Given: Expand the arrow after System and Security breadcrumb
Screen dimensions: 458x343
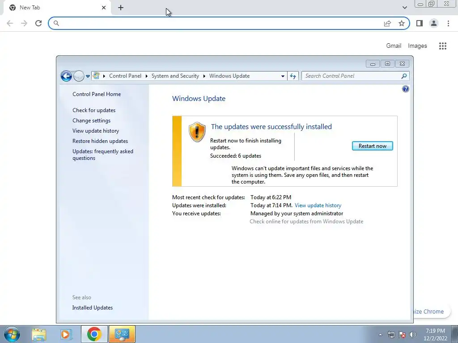Looking at the screenshot, I should tap(204, 76).
